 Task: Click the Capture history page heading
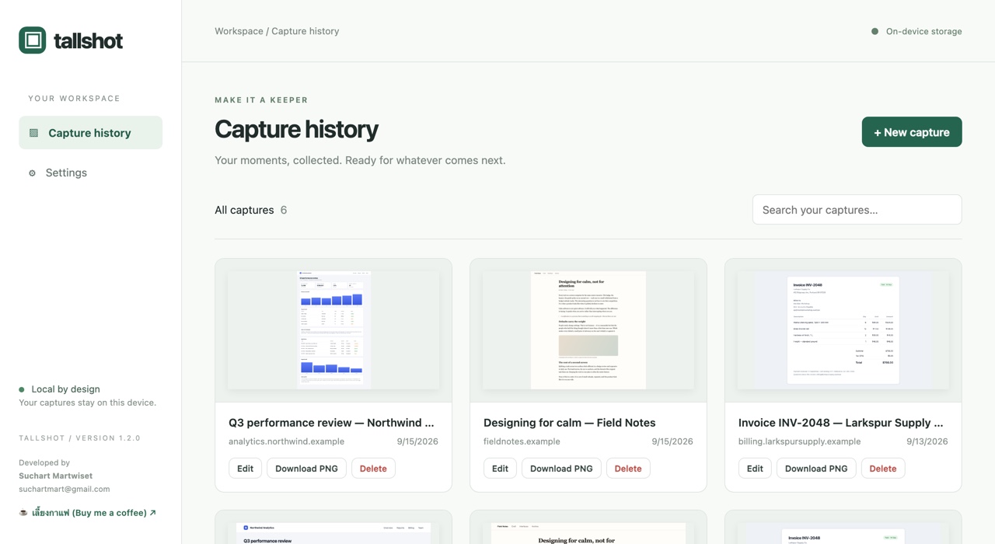tap(296, 129)
